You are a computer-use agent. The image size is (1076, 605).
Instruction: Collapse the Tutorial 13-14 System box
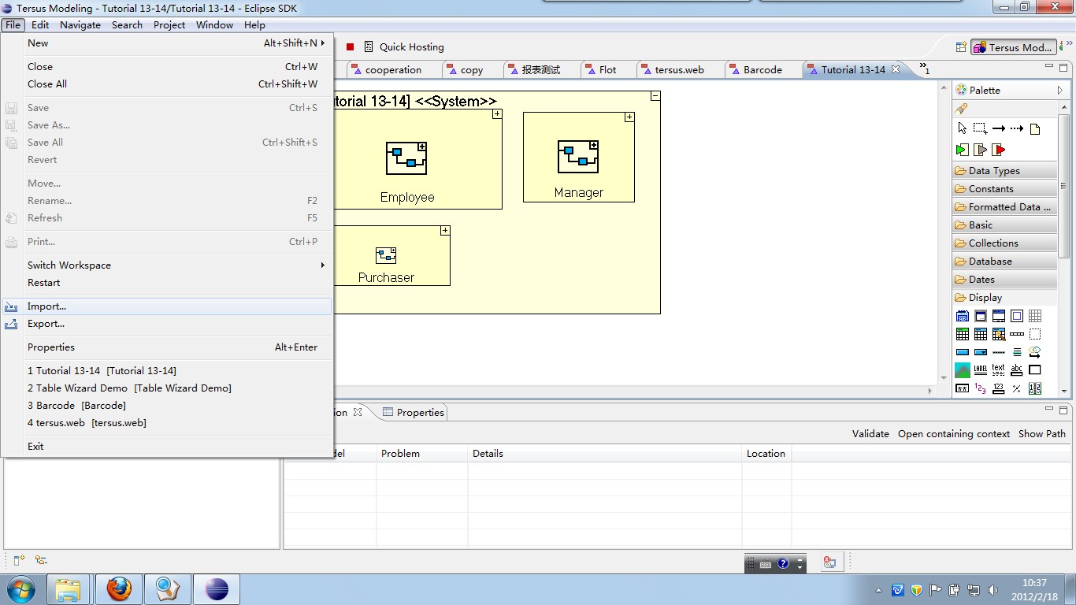point(655,96)
